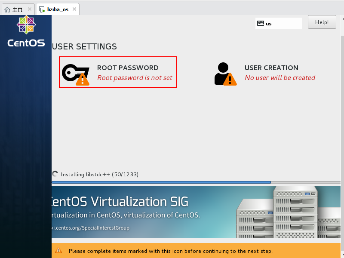The image size is (344, 258).
Task: Click the home icon on the 主页 tab
Action: pyautogui.click(x=7, y=9)
